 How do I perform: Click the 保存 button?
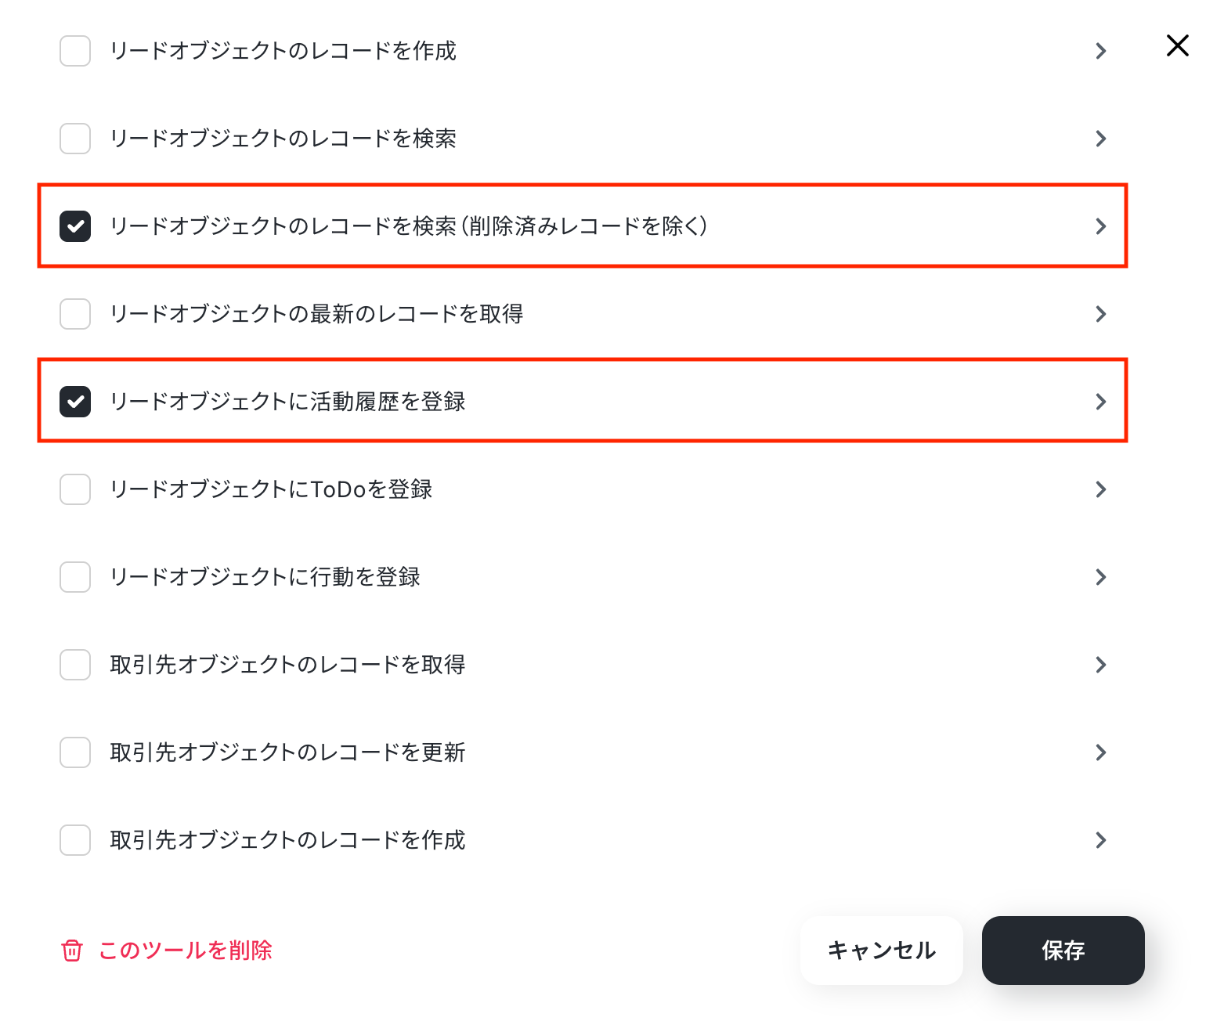[1063, 951]
